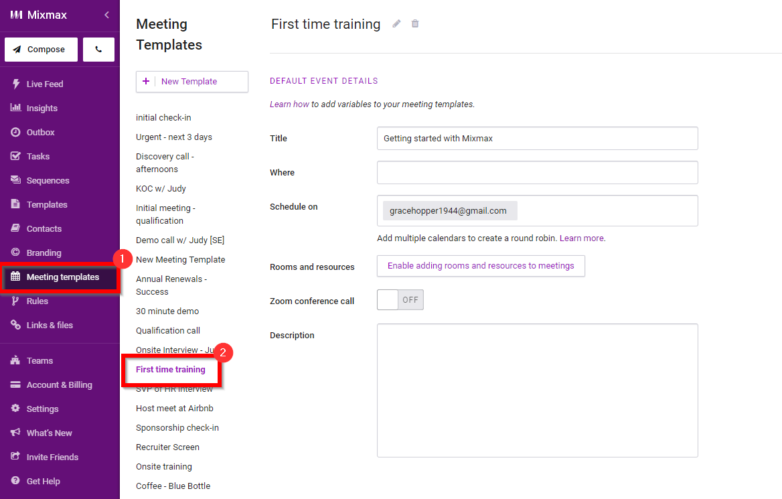Click into the Title input field
The height and width of the screenshot is (499, 782).
point(537,138)
